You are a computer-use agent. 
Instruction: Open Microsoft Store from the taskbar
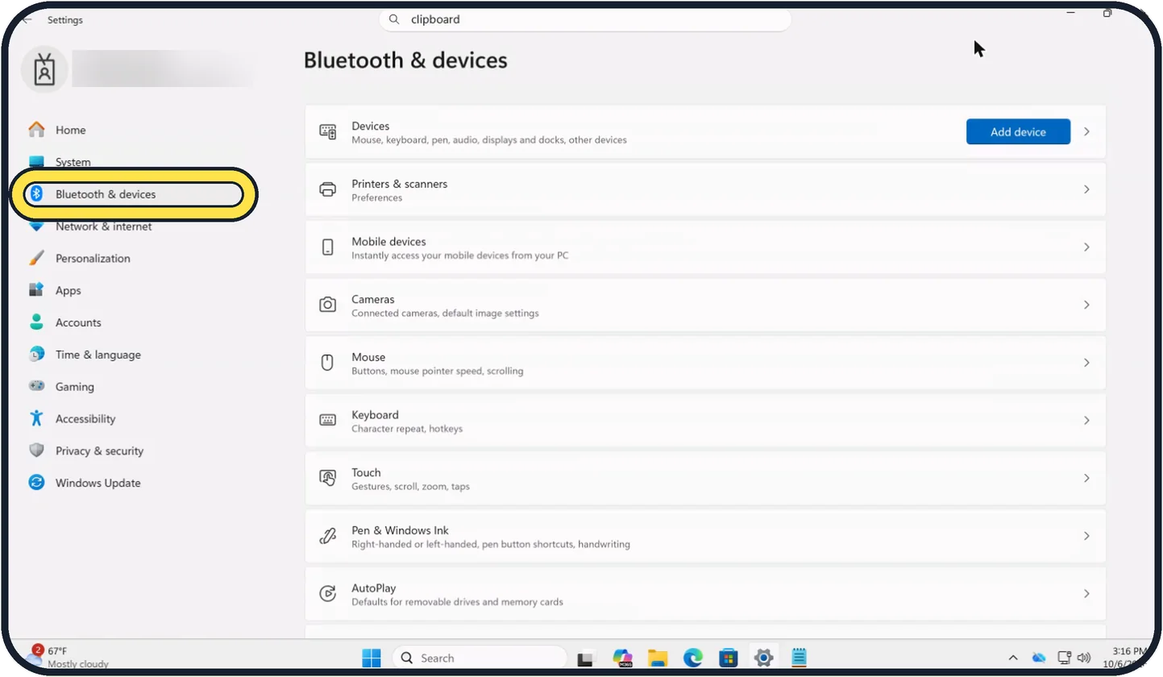click(729, 658)
